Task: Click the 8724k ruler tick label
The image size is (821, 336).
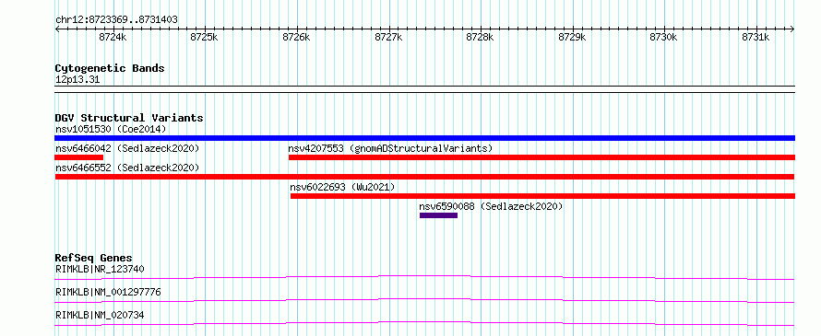Action: (x=113, y=37)
